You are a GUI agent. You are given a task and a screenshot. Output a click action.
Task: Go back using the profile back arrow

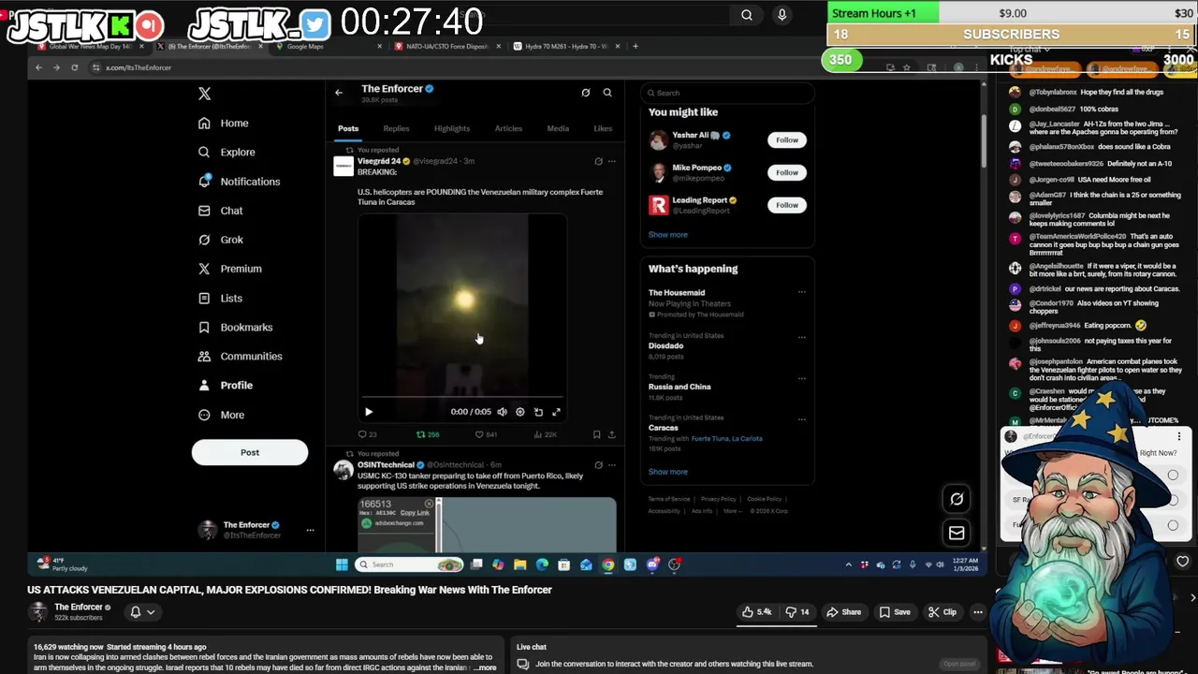coord(339,92)
